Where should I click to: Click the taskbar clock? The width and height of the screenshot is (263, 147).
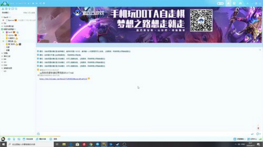point(251,144)
